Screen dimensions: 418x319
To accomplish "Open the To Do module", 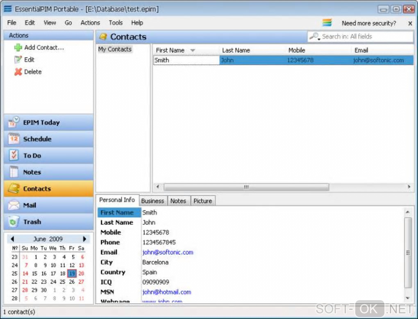I will 48,155.
